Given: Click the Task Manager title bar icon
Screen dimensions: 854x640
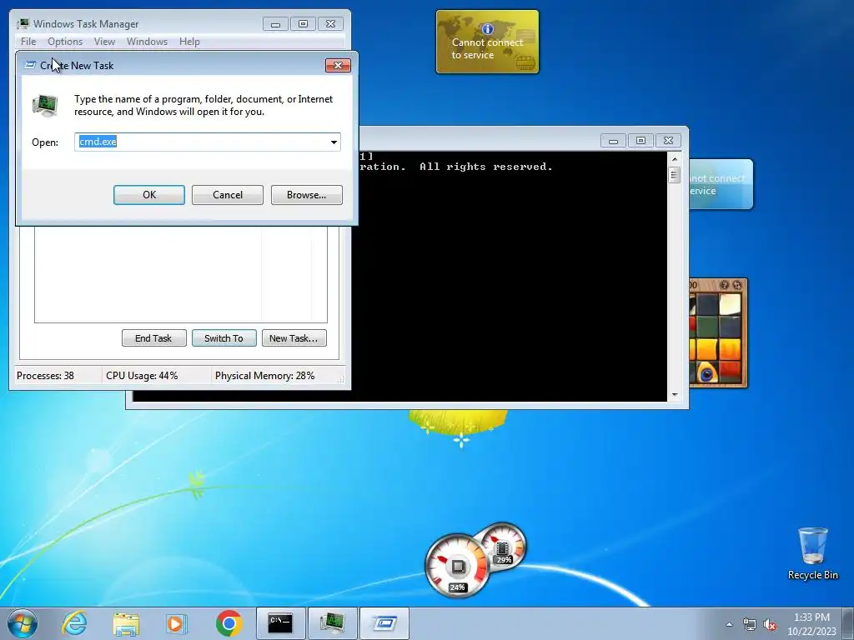Looking at the screenshot, I should pos(23,24).
